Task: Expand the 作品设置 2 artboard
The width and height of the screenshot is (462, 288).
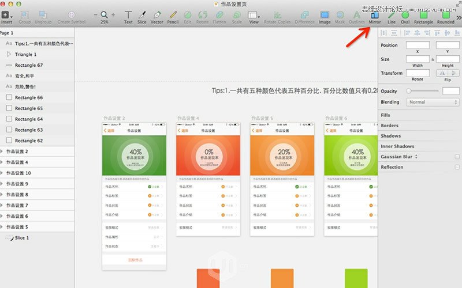Action: (2, 151)
